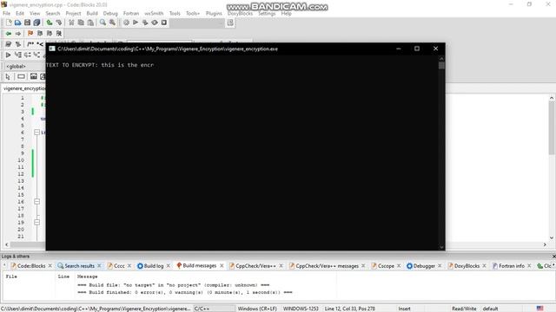The image size is (556, 312).
Task: Click the debugger Start/Continue arrow icon
Action: pyautogui.click(x=8, y=55)
